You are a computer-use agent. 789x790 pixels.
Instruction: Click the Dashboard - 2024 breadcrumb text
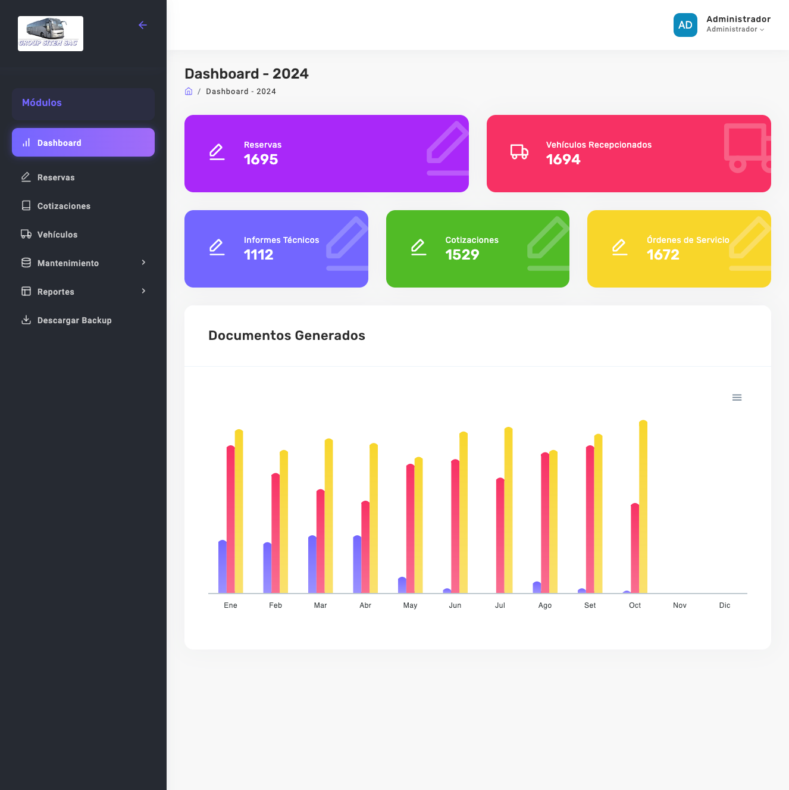tap(241, 92)
